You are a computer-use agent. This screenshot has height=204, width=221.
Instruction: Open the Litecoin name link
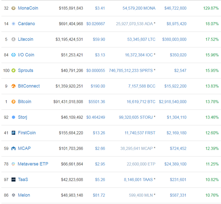point(26,39)
